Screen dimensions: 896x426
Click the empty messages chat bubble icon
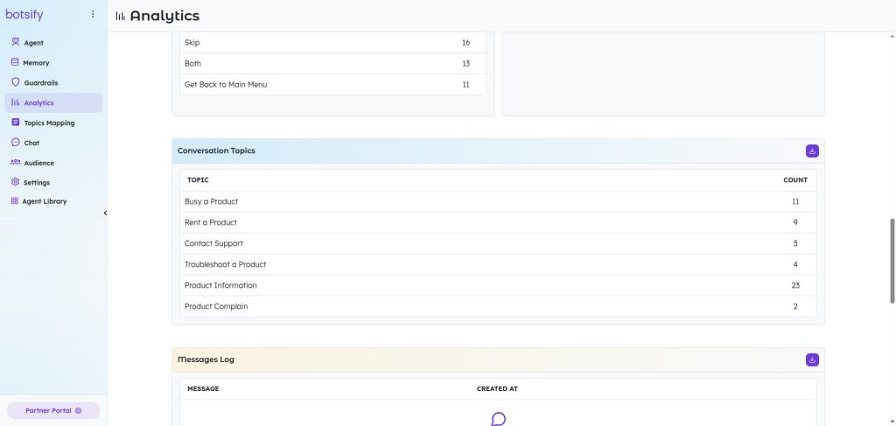point(498,419)
